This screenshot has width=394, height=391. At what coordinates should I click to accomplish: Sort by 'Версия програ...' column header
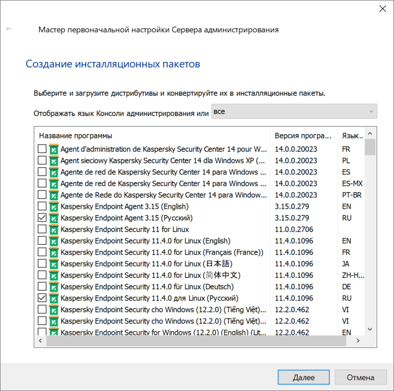point(304,136)
